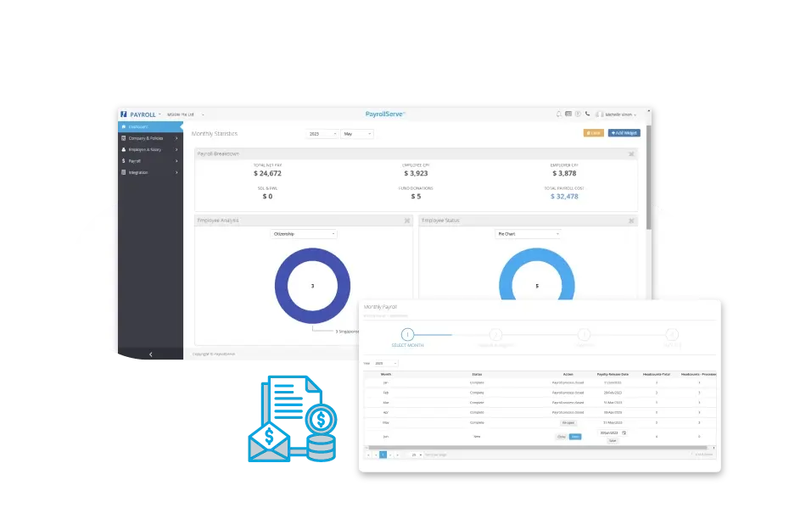
Task: Open the Pie Chart dropdown in Employee Status
Action: click(528, 234)
